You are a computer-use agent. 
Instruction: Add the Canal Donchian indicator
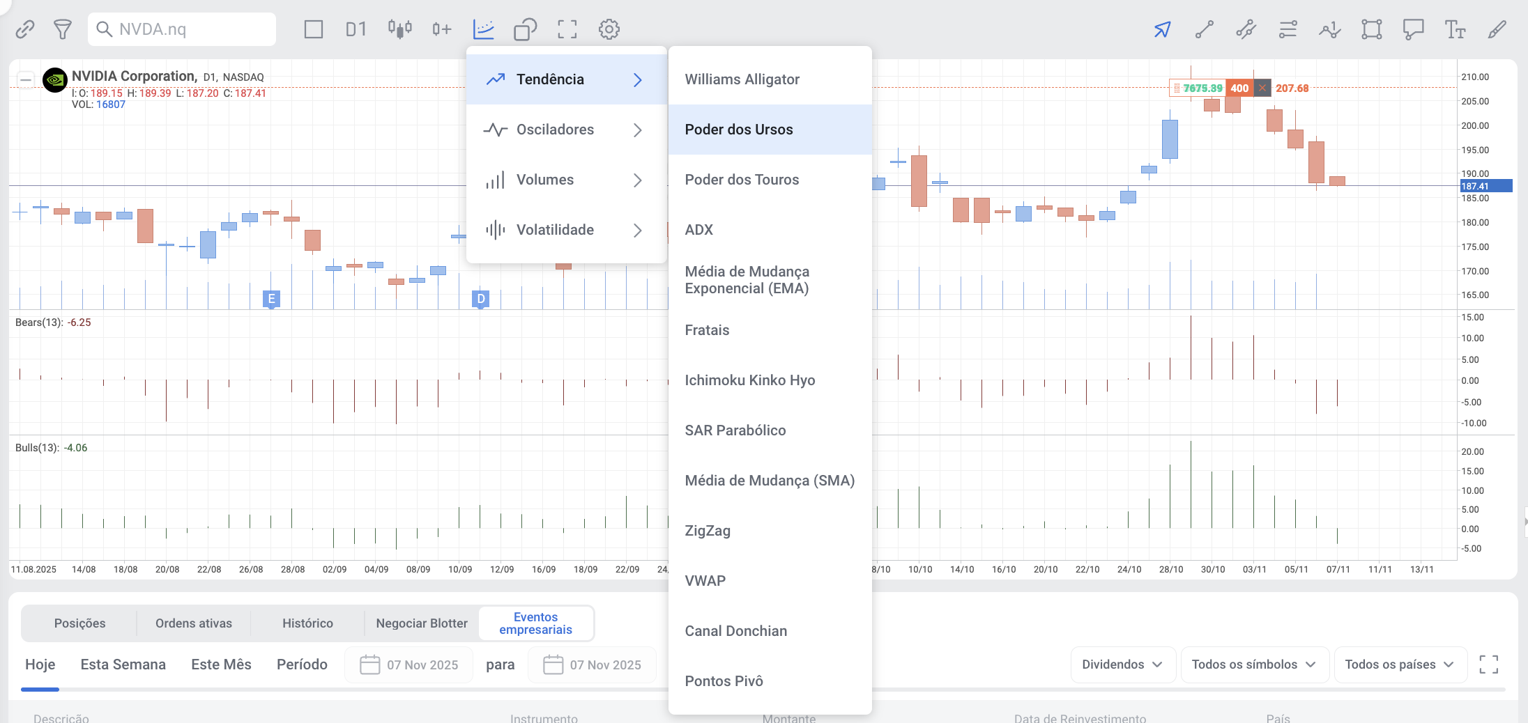(x=770, y=631)
